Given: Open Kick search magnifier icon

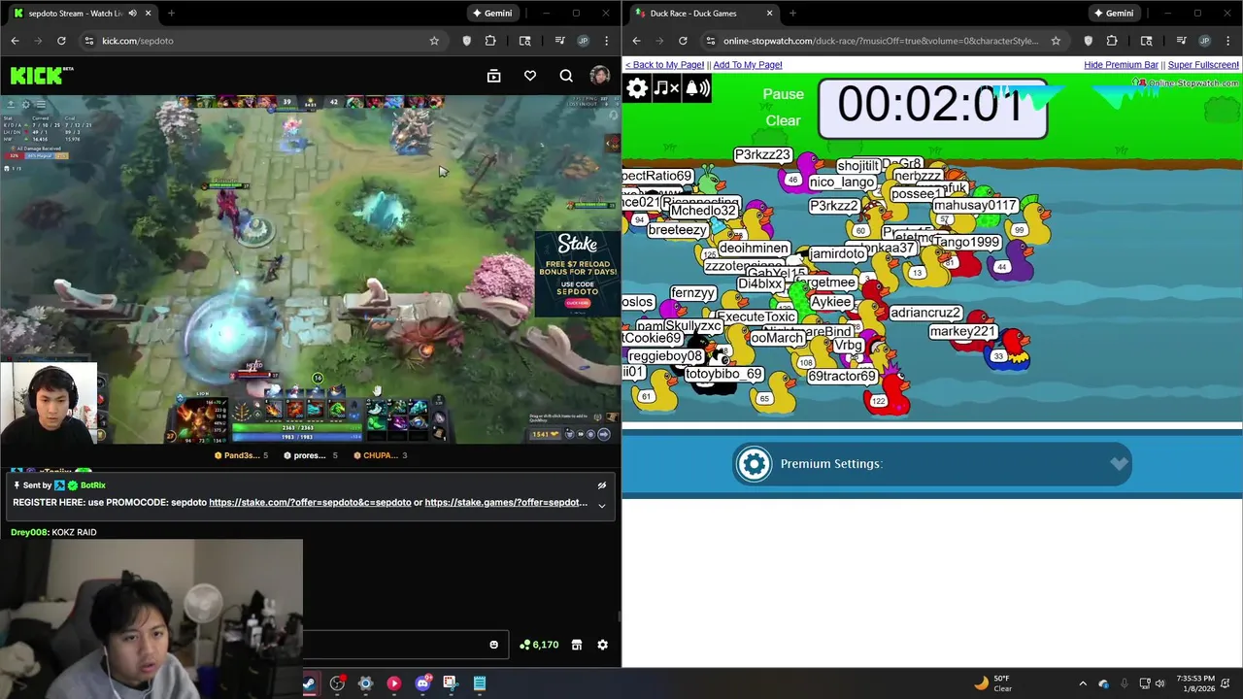Looking at the screenshot, I should 566,76.
